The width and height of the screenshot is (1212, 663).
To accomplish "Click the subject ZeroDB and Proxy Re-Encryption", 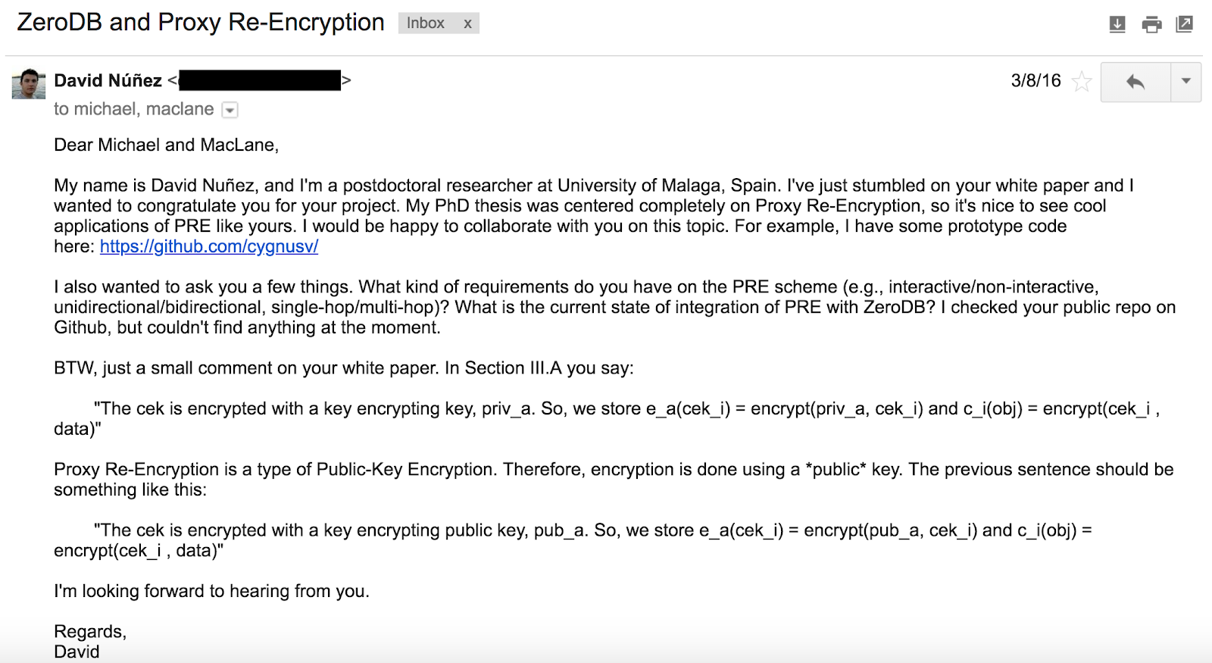I will coord(201,22).
